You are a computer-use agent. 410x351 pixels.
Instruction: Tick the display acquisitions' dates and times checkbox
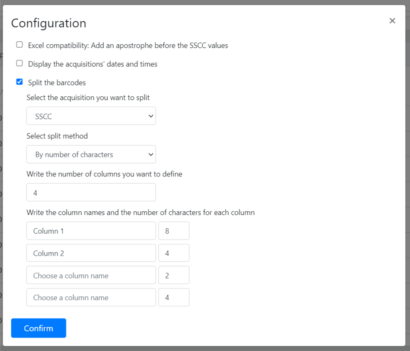pyautogui.click(x=20, y=63)
